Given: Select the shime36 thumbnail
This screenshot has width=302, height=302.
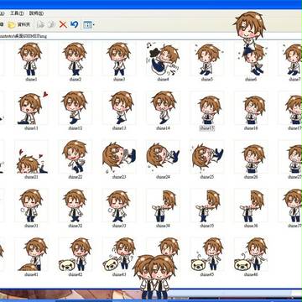Looking at the screenshot, I should pos(251,206).
